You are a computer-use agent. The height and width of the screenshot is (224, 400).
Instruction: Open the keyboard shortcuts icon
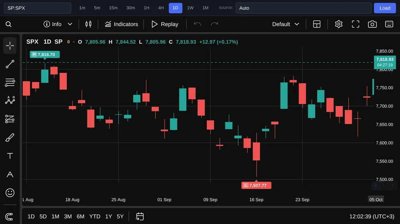389,24
